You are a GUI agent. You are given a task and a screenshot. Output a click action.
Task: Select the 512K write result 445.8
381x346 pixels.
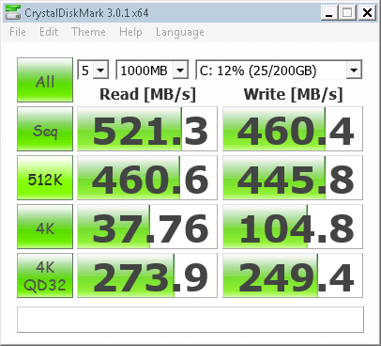point(293,178)
